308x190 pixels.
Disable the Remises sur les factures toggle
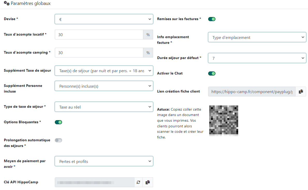click(x=212, y=19)
